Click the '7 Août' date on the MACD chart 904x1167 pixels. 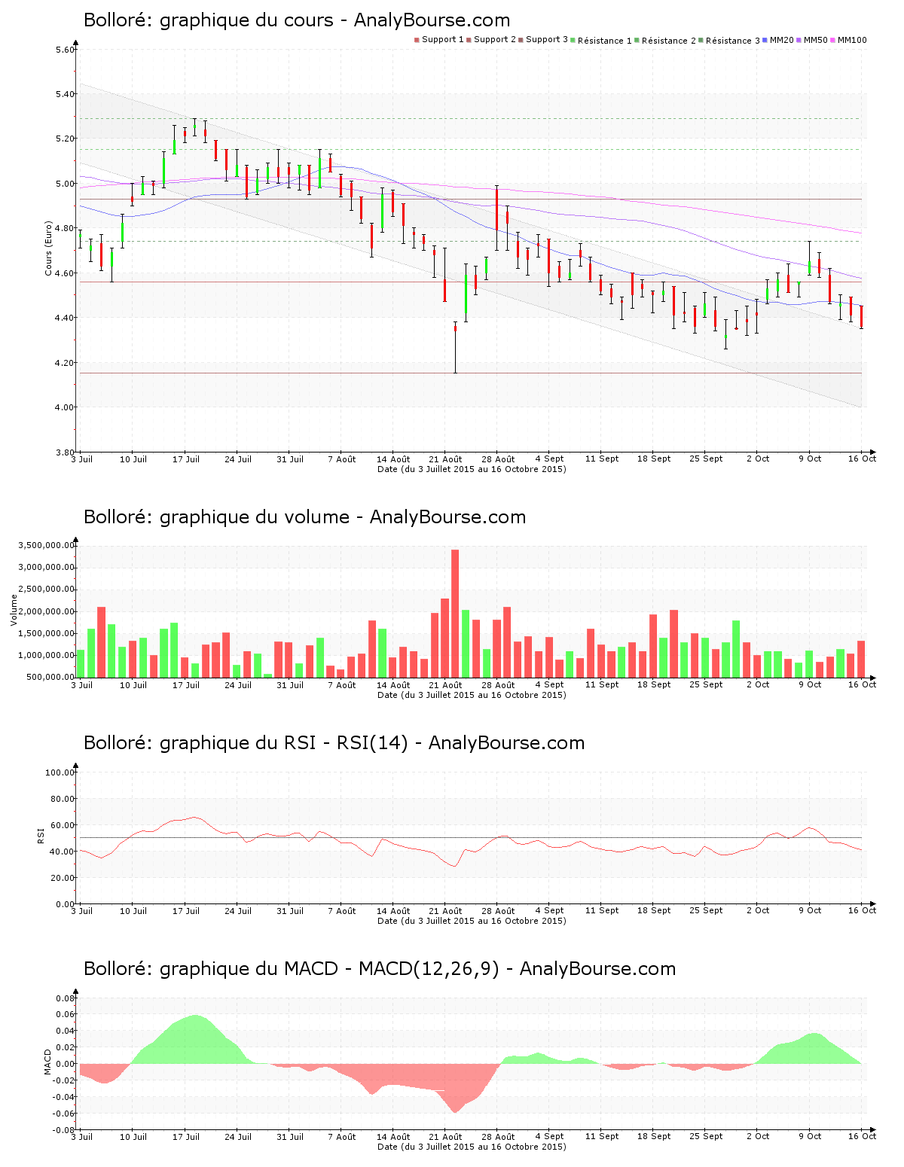click(341, 1137)
